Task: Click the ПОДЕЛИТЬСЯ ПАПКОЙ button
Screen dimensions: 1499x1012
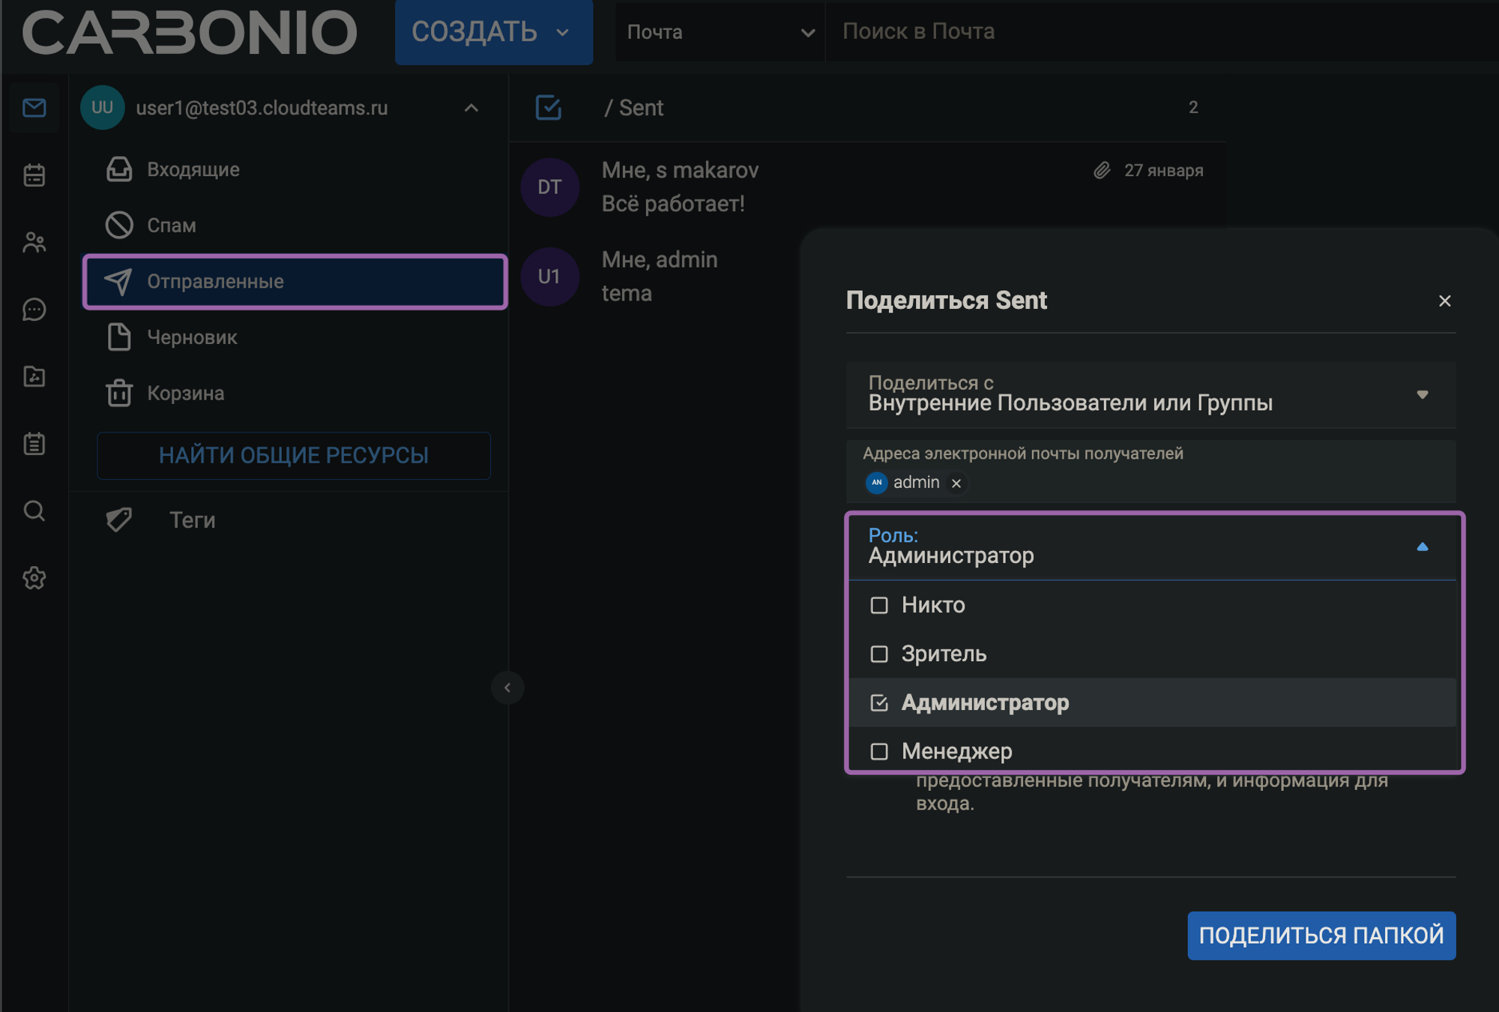Action: pyautogui.click(x=1321, y=935)
